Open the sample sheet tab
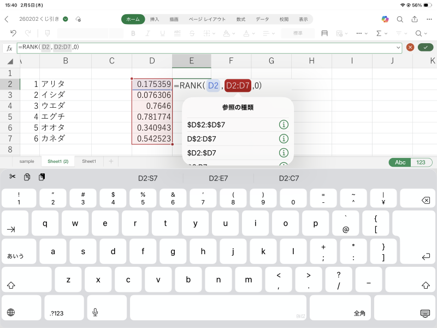437x328 pixels. pos(27,161)
